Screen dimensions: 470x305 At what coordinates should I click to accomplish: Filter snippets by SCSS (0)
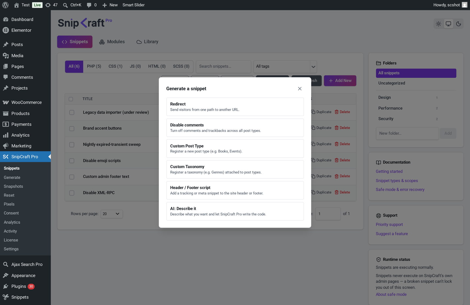click(181, 66)
